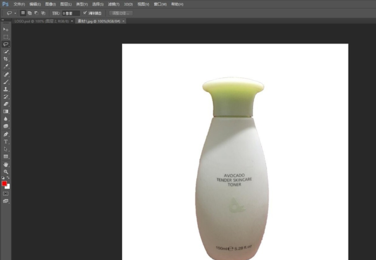The width and height of the screenshot is (376, 260).
Task: Click the feather (羽化) value field
Action: pos(71,13)
